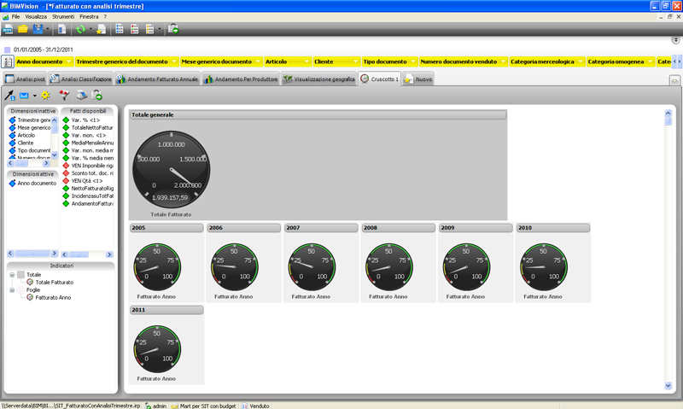The width and height of the screenshot is (683, 409).
Task: Click the filter bar left-right scroll arrows
Action: tap(677, 61)
